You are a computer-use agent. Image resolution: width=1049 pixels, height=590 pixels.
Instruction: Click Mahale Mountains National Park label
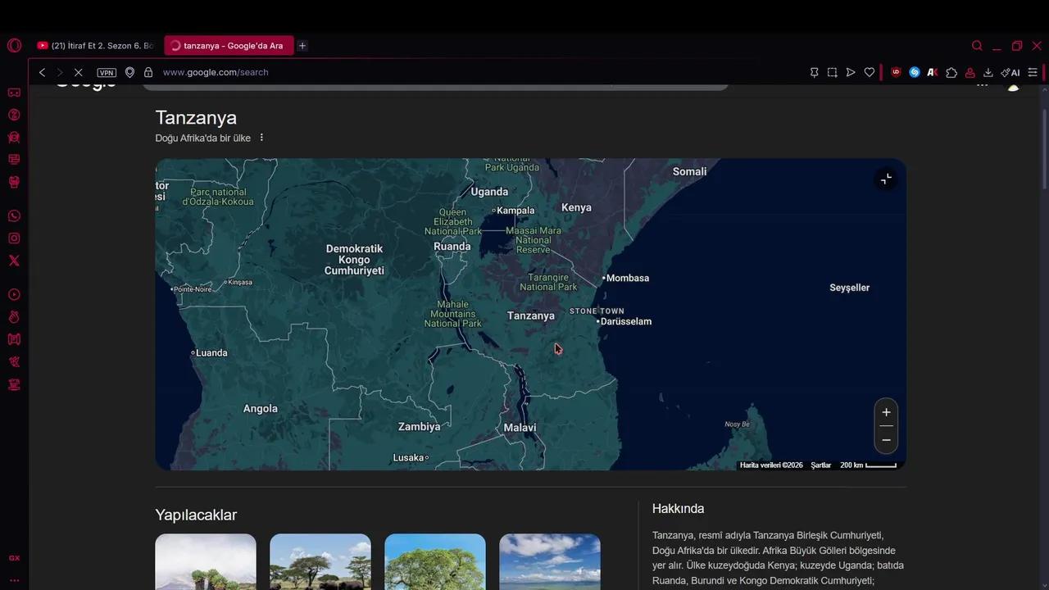(453, 314)
